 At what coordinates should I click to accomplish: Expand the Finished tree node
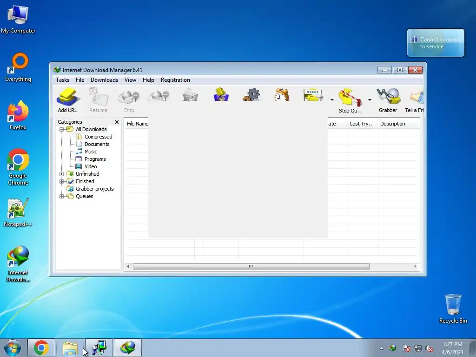62,182
